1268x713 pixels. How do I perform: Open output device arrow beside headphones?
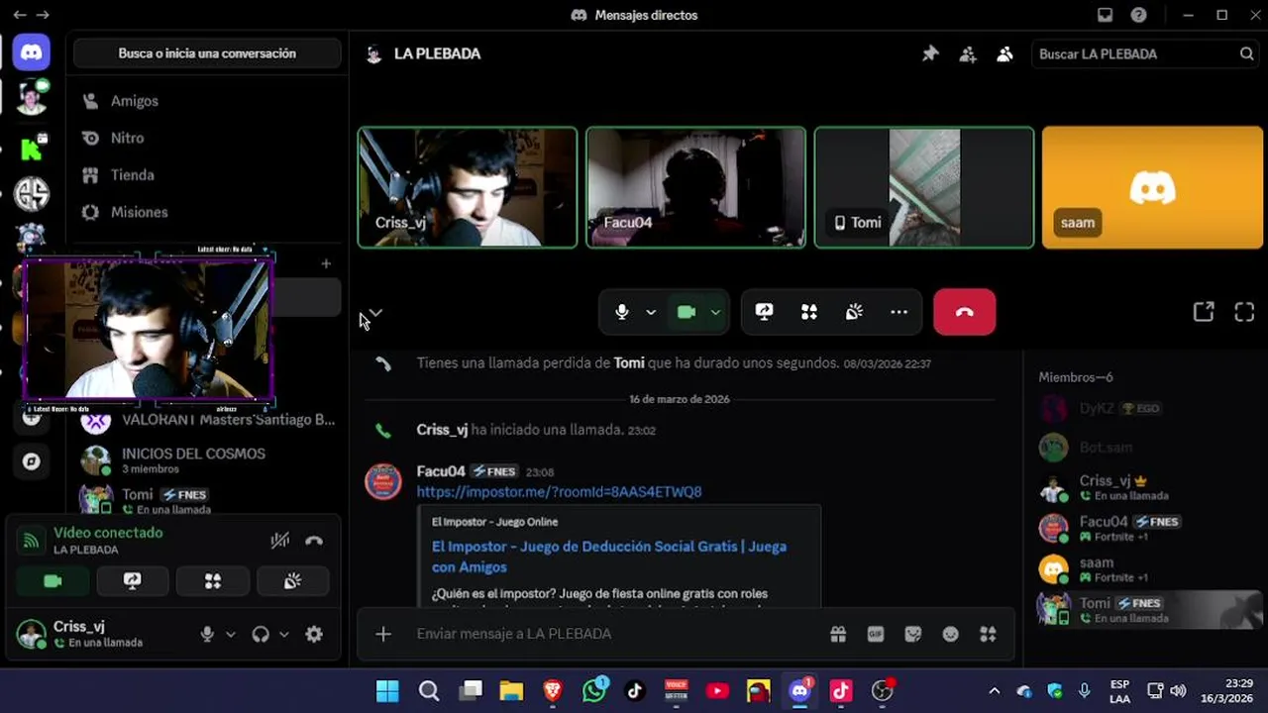pos(284,635)
